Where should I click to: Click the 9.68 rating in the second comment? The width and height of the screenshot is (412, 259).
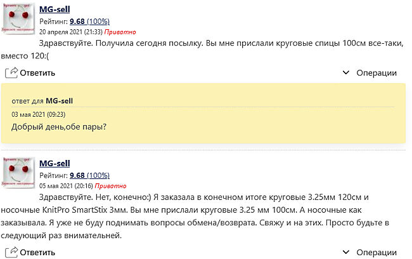coord(77,175)
